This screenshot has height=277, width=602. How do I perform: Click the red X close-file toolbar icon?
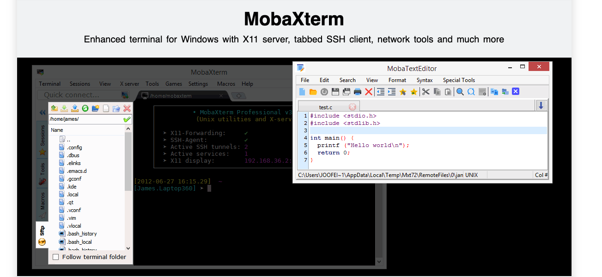tap(369, 92)
